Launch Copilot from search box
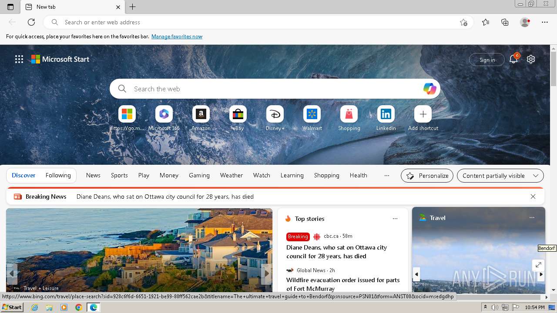Image resolution: width=557 pixels, height=313 pixels. point(429,89)
